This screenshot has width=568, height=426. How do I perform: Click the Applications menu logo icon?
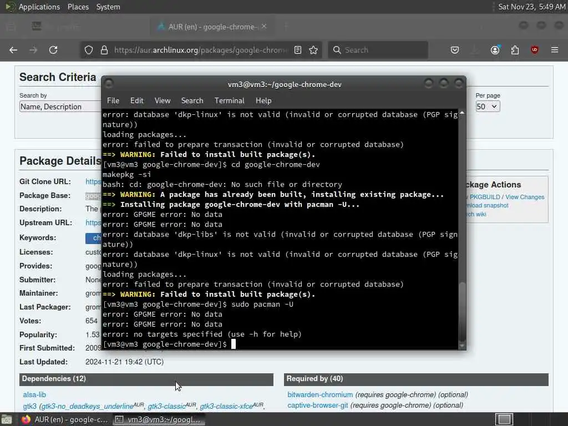pos(10,7)
